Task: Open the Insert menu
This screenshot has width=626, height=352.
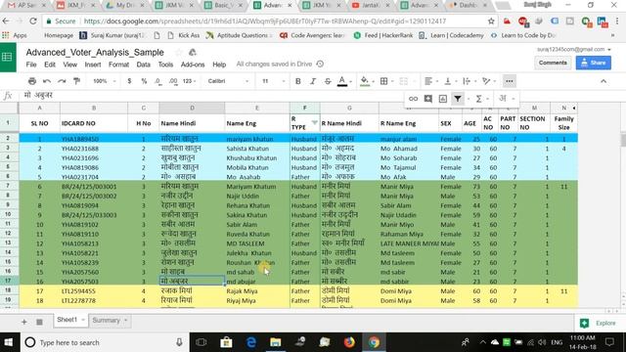Action: 93,65
